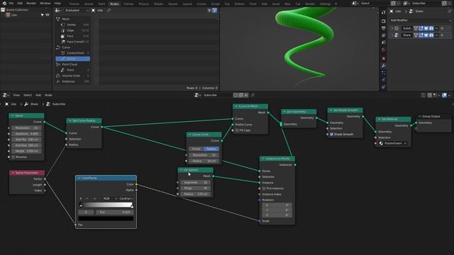This screenshot has width=454, height=255.
Task: Toggle node editor pin icon
Action: coord(253,95)
